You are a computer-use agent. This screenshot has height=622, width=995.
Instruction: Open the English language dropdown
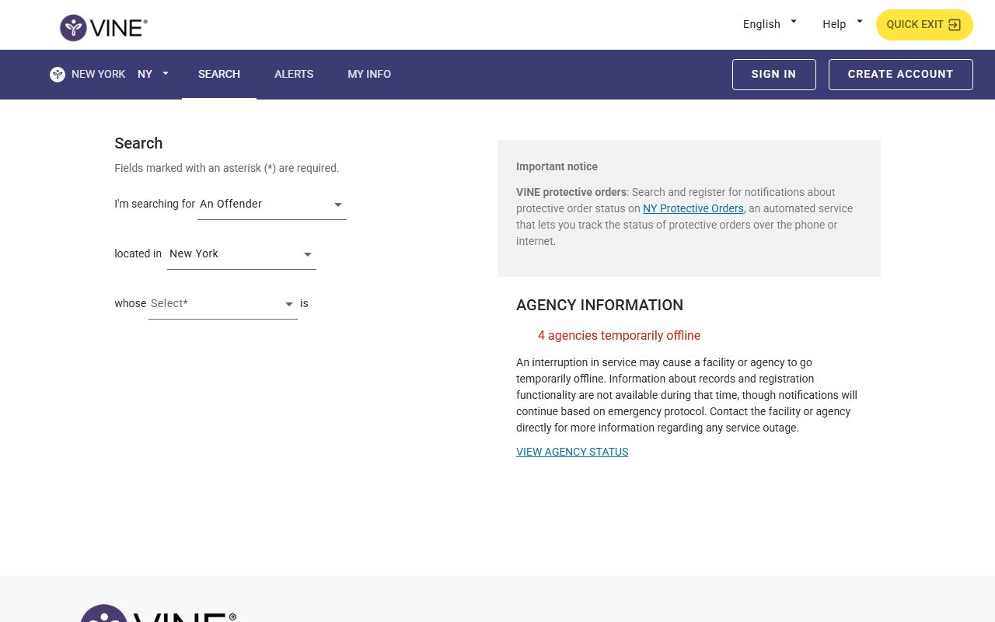(x=770, y=24)
